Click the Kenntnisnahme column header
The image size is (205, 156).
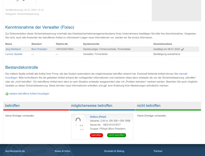point(163,44)
